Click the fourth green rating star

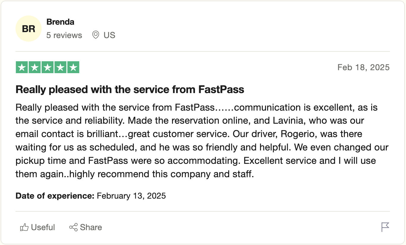coord(60,67)
